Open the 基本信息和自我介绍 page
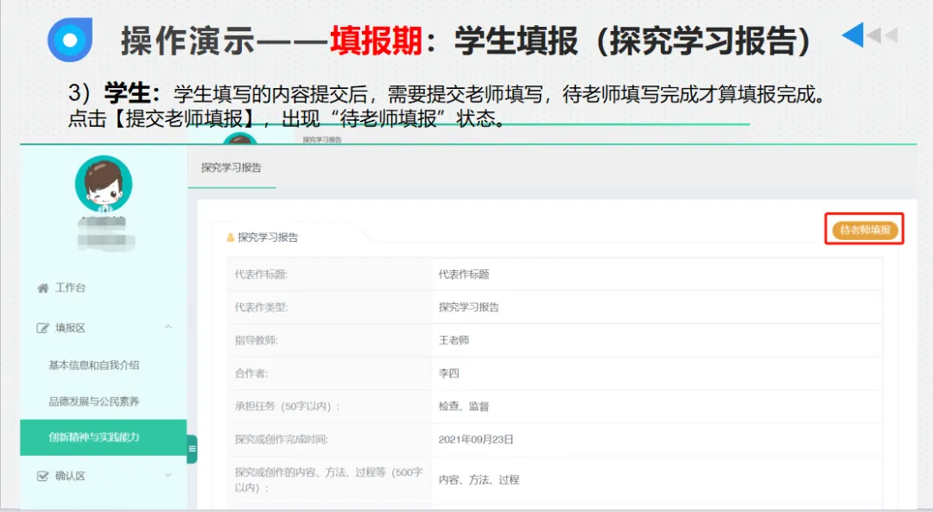The image size is (933, 512). (x=93, y=366)
